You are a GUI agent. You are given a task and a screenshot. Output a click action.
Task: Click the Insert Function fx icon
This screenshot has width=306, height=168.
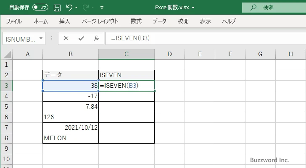tap(96, 38)
